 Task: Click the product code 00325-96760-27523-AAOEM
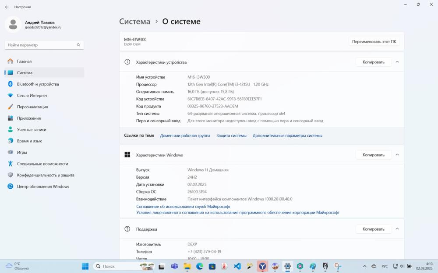[x=212, y=106]
